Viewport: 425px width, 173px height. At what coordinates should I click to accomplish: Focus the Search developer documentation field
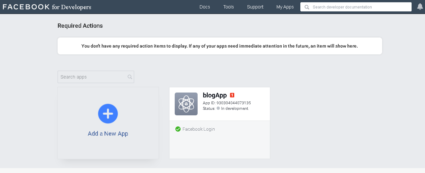pos(356,7)
